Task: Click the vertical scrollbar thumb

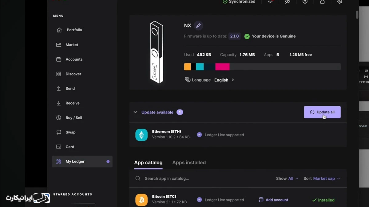Action: [357, 15]
